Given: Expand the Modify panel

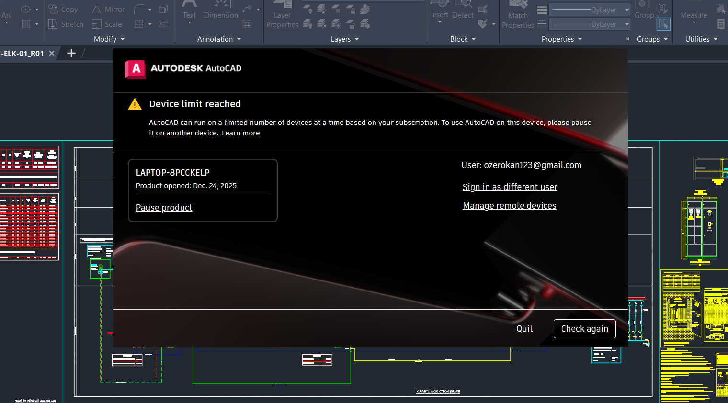Looking at the screenshot, I should click(x=109, y=39).
